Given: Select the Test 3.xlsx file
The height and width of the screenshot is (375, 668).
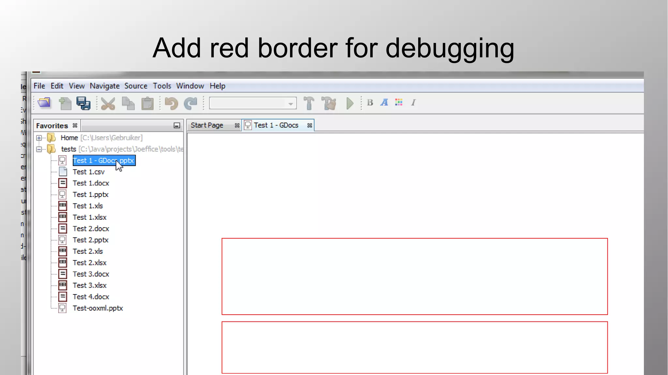Looking at the screenshot, I should 89,285.
